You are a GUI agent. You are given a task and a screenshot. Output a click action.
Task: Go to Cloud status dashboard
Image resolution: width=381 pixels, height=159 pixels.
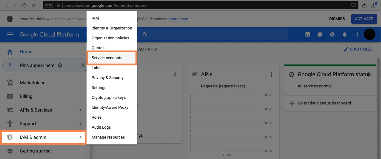324,103
